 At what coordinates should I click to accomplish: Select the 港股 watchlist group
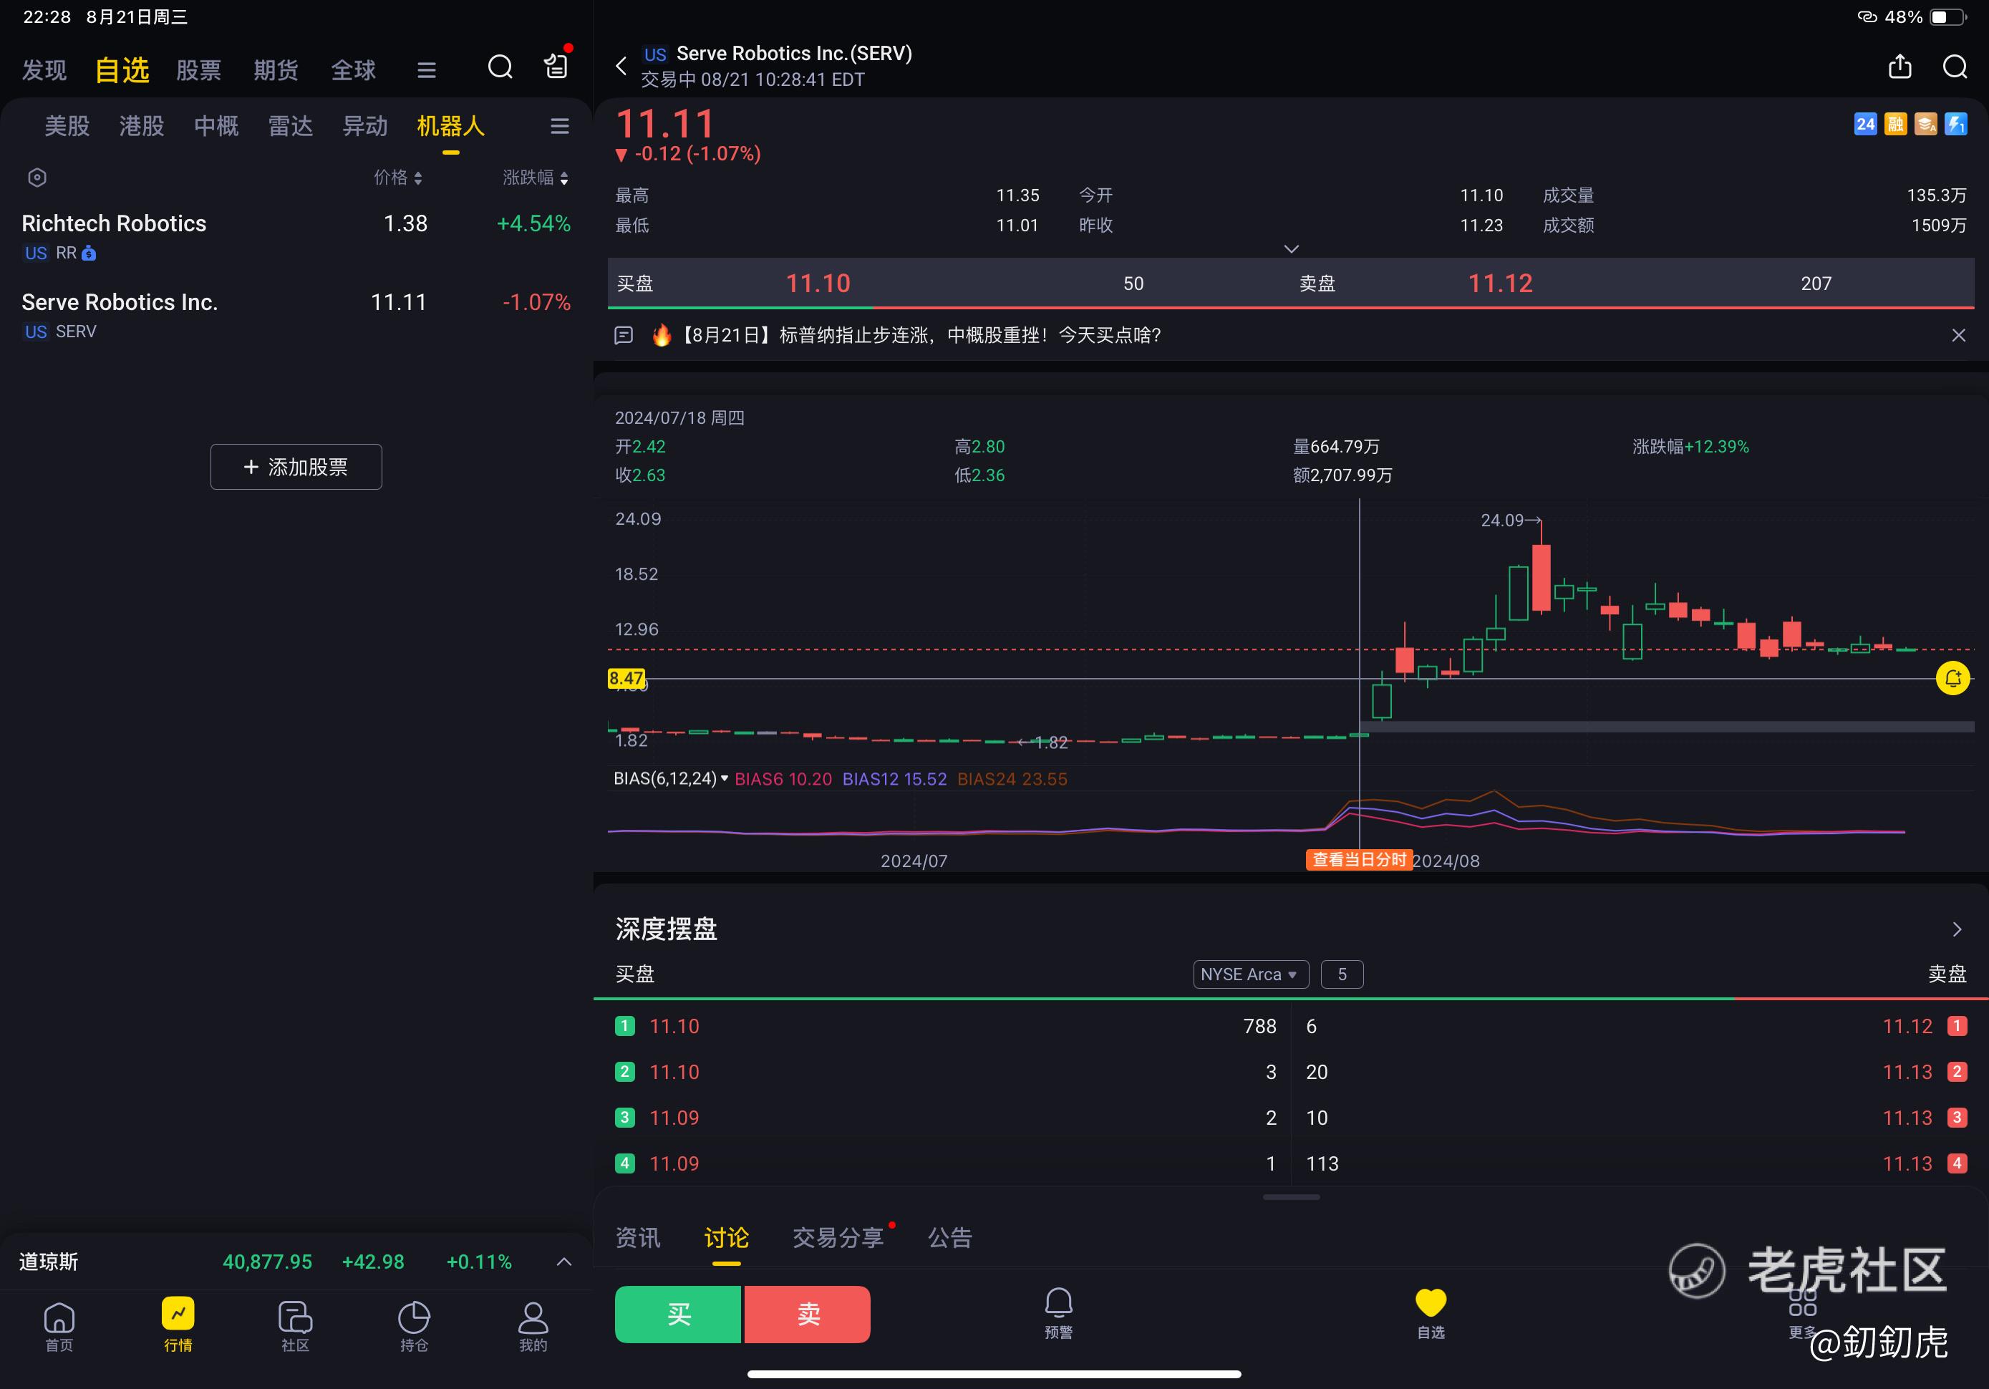point(142,127)
